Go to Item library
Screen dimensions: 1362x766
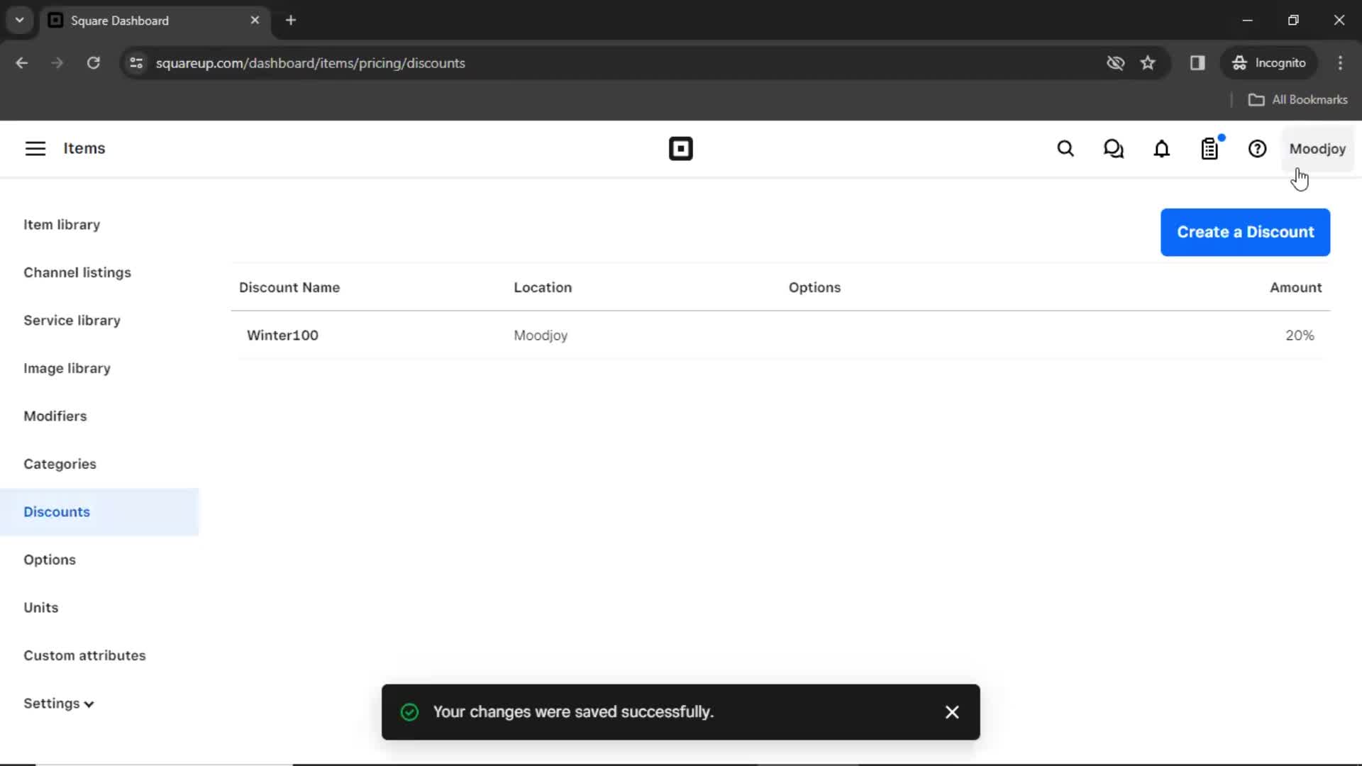62,225
